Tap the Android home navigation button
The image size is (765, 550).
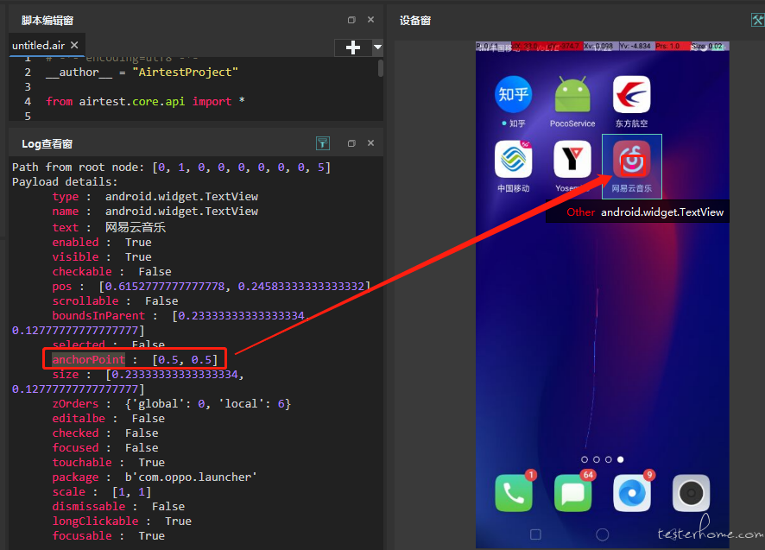(603, 534)
